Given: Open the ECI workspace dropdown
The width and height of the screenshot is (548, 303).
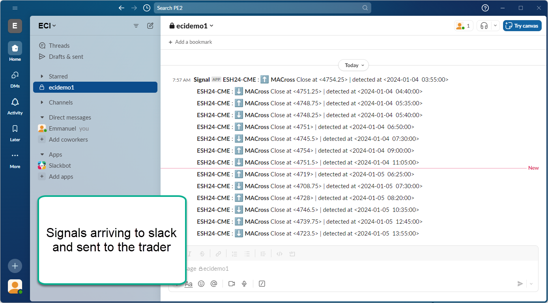Looking at the screenshot, I should [x=47, y=26].
